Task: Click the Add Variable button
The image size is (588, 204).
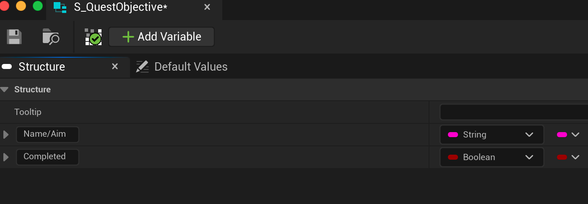Action: click(x=161, y=37)
